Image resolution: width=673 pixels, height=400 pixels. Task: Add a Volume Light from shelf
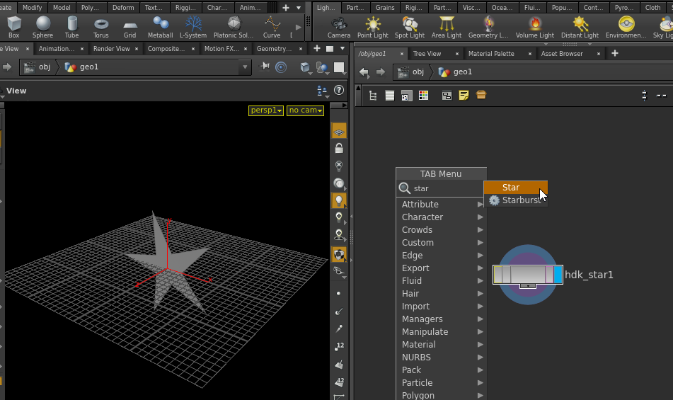click(535, 27)
